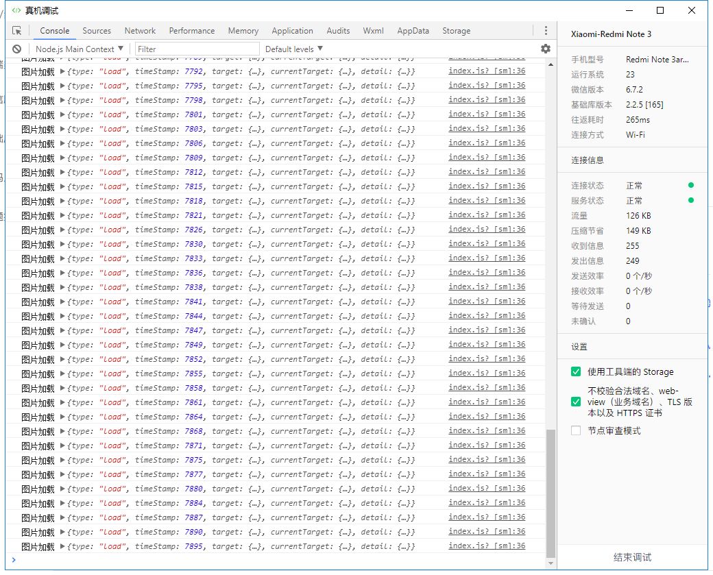Open the AppData tab
Screen dimensions: 713x575
point(413,30)
